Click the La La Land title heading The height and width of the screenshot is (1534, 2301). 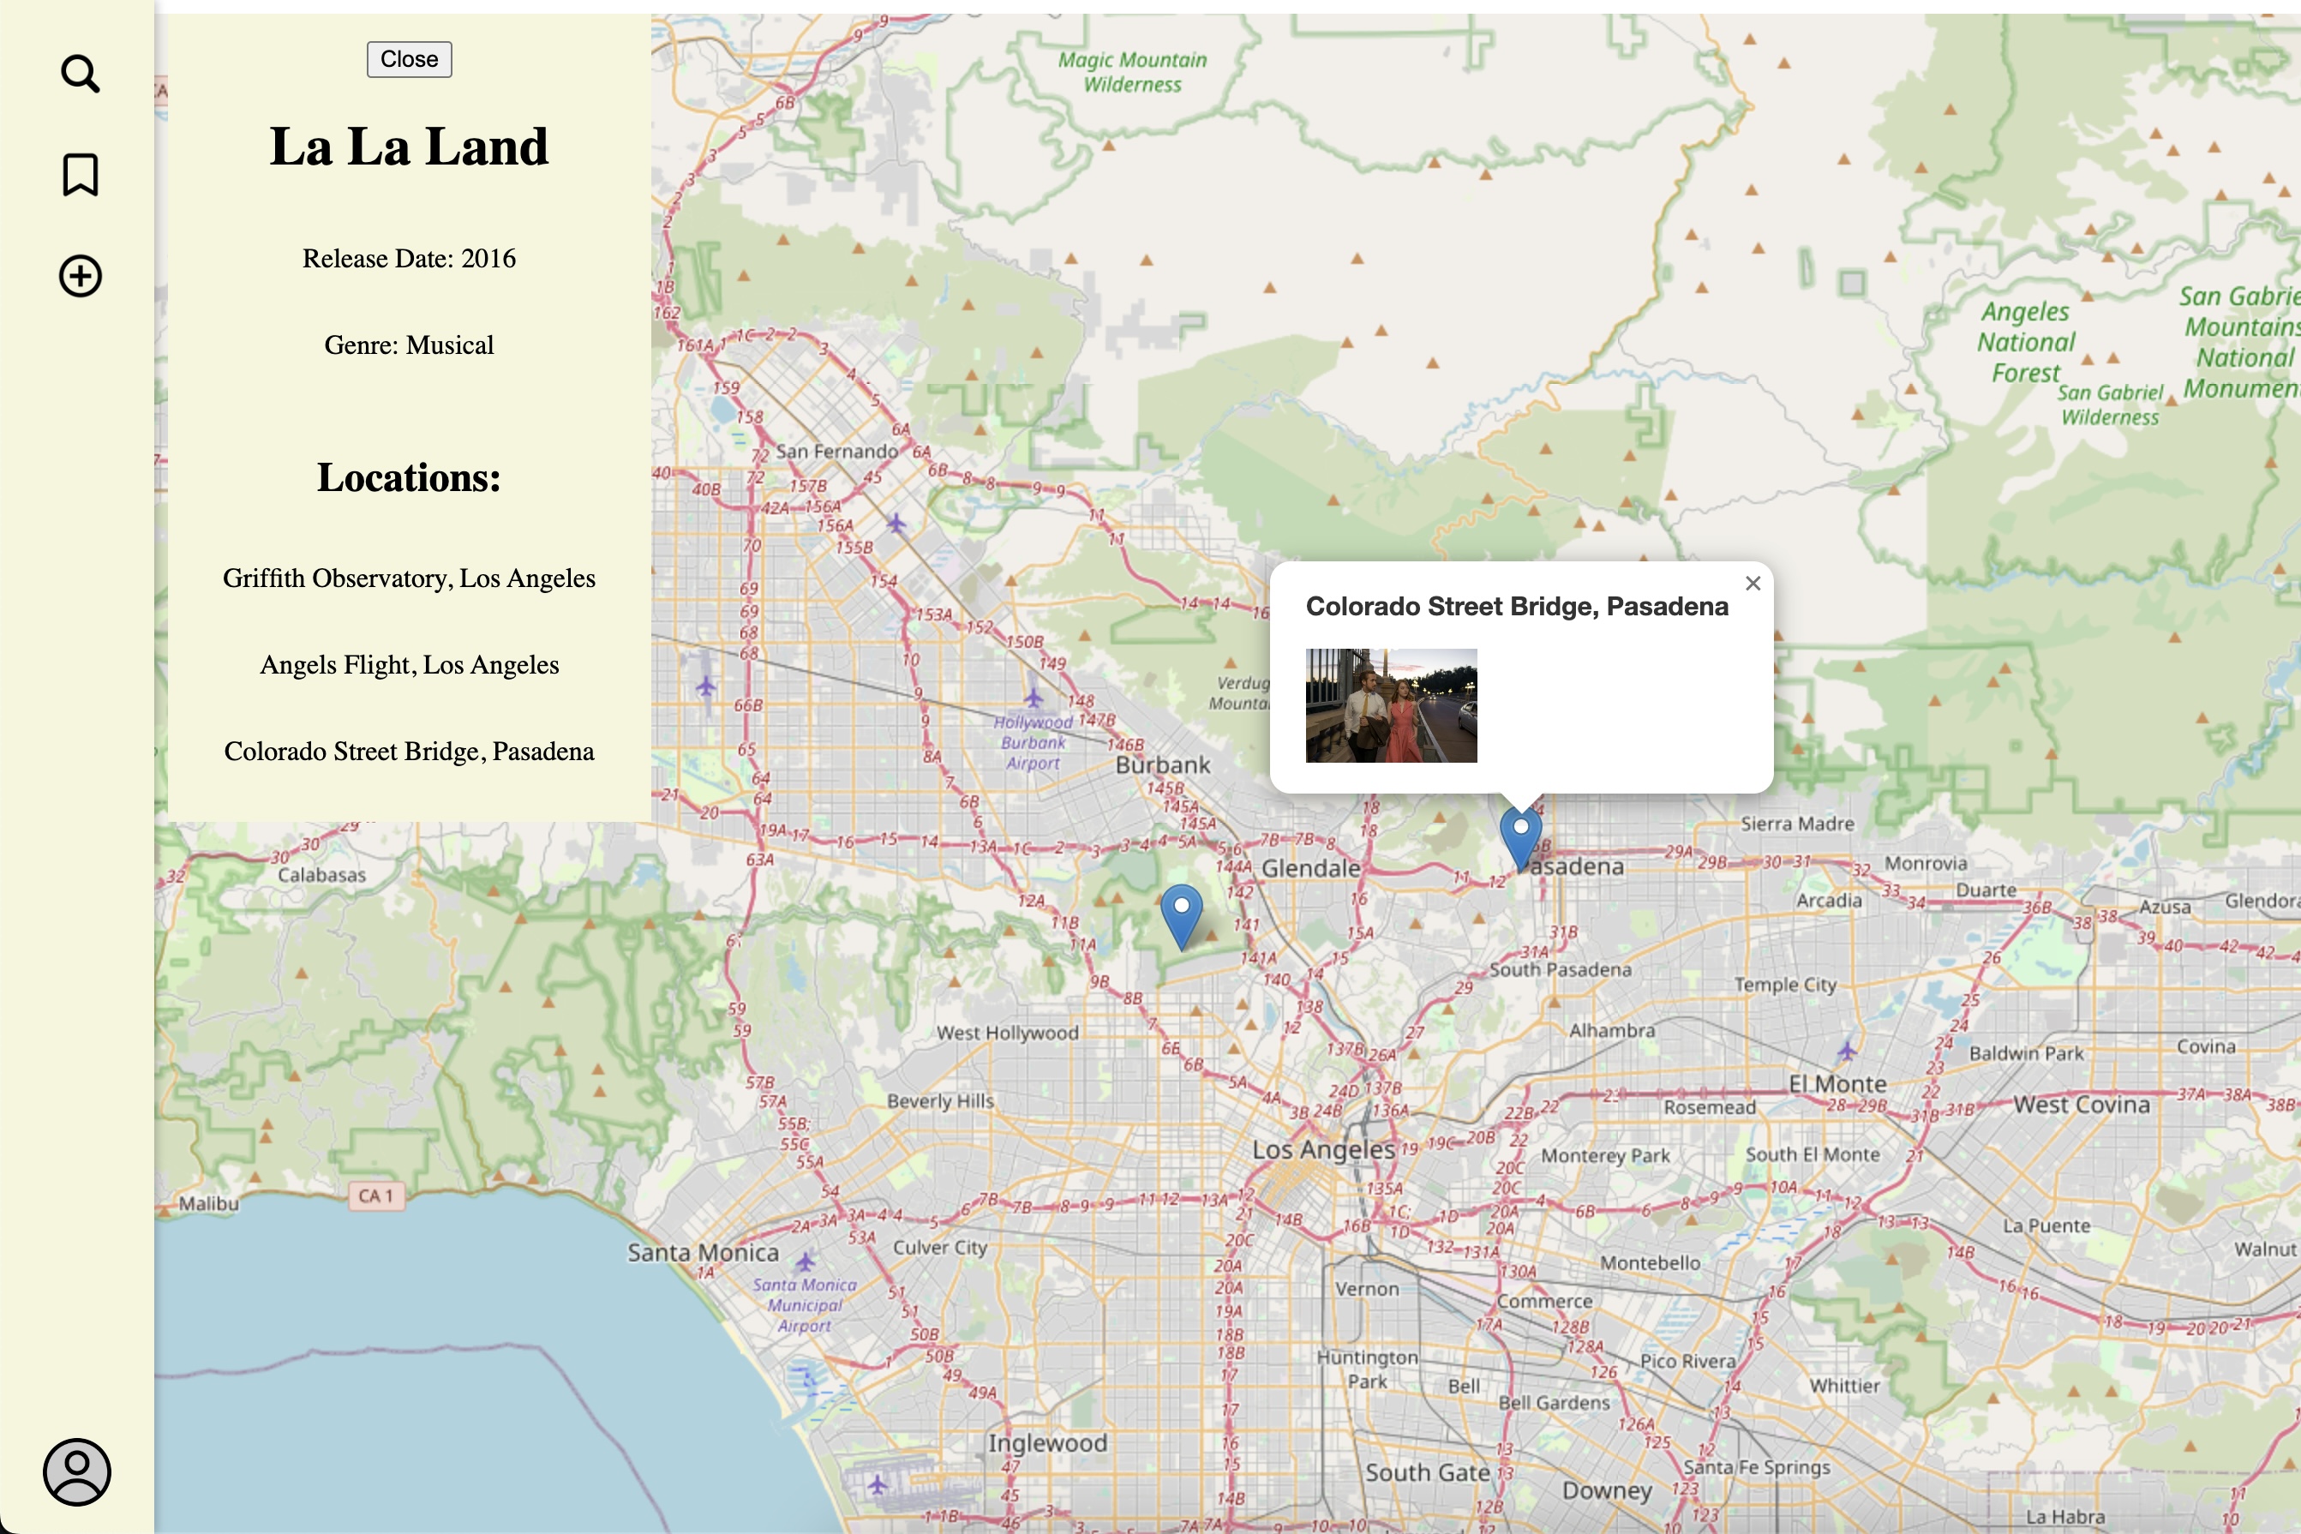coord(409,147)
